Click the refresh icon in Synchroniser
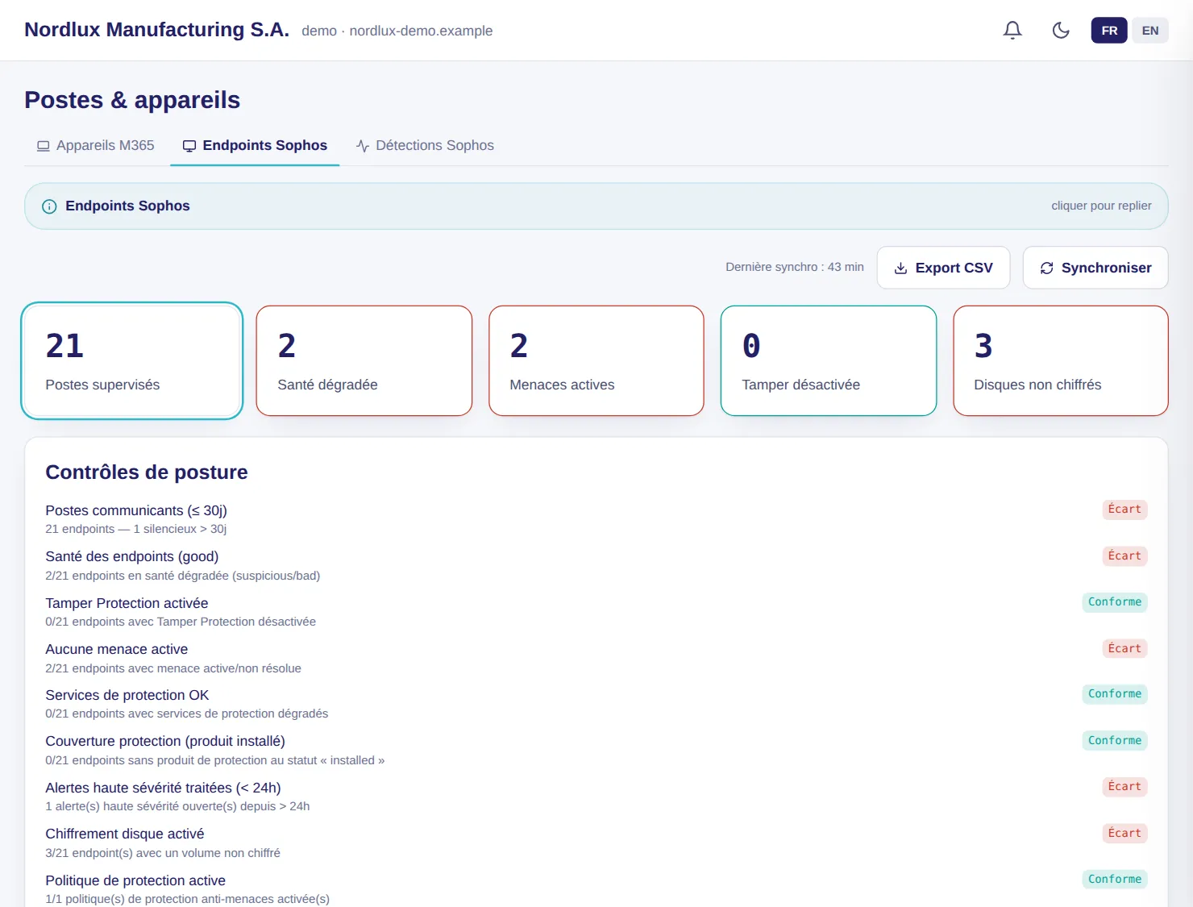The height and width of the screenshot is (907, 1193). coord(1047,268)
